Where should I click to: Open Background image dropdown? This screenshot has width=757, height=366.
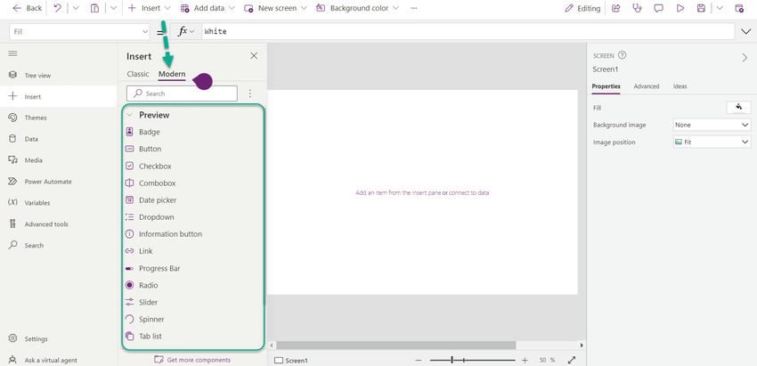pyautogui.click(x=712, y=125)
